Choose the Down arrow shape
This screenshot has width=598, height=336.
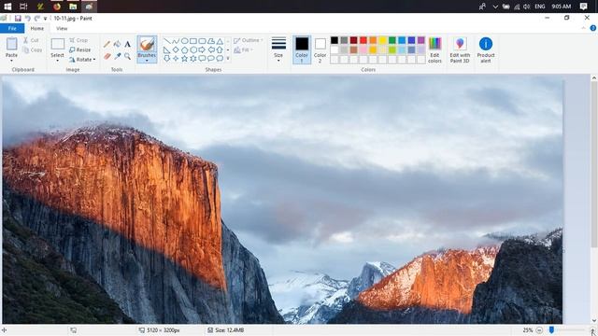(x=166, y=58)
